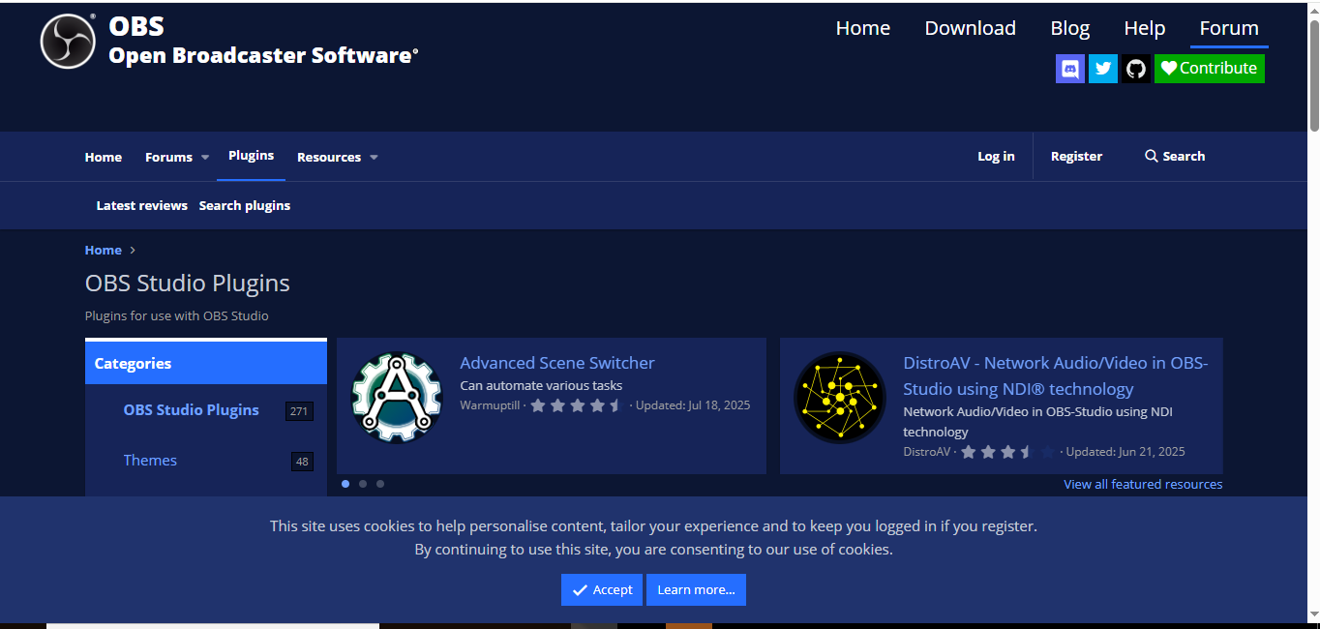Click the 'Updated: Jun 21, 2025' date
This screenshot has width=1320, height=629.
click(1125, 452)
